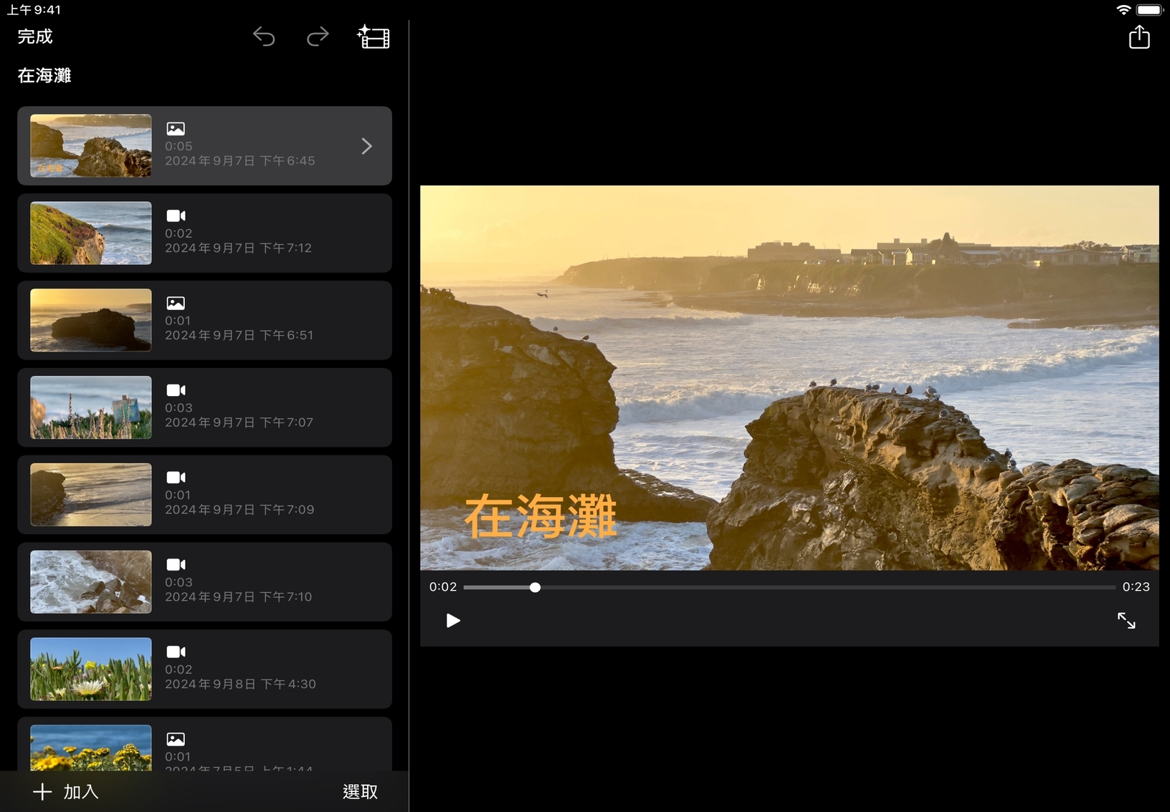Tap 完成 to finish editing
The image size is (1170, 812).
(35, 37)
